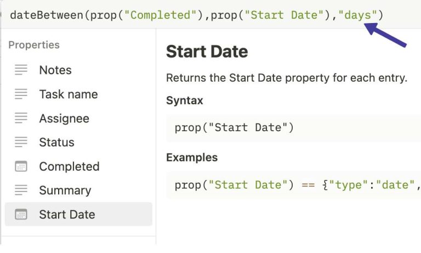421x253 pixels.
Task: Click the calendar icon beside Start Date
Action: (x=21, y=215)
